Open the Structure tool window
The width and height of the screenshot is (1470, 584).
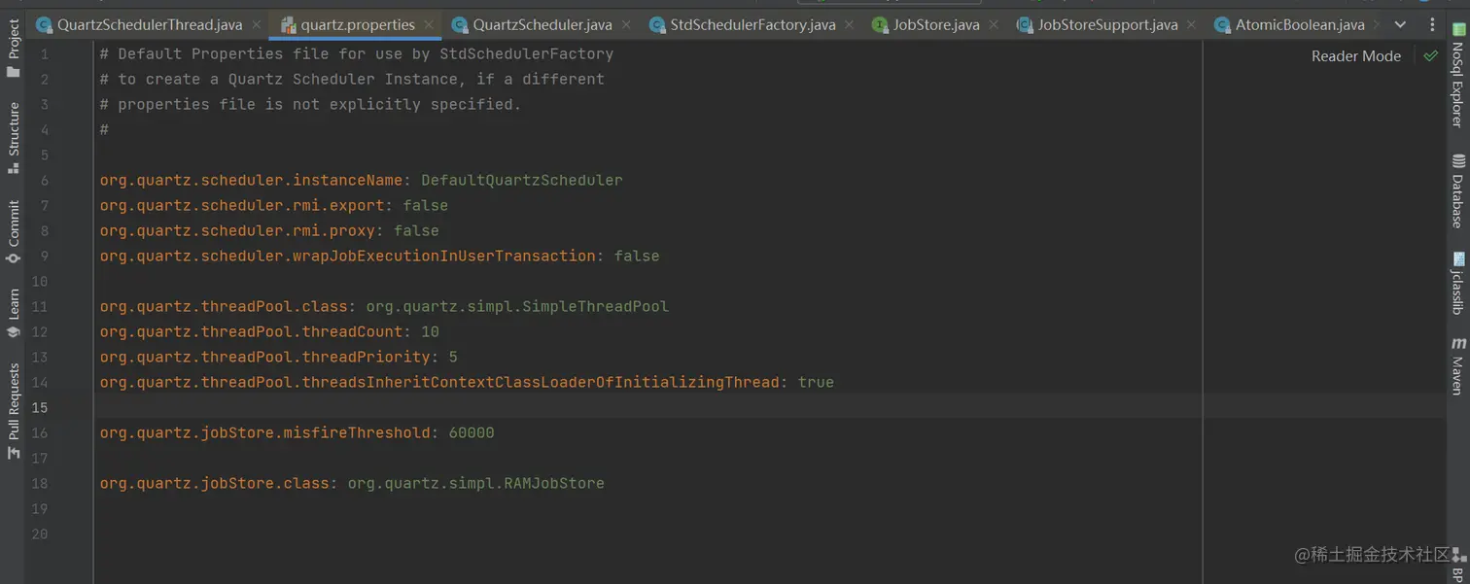coord(13,136)
